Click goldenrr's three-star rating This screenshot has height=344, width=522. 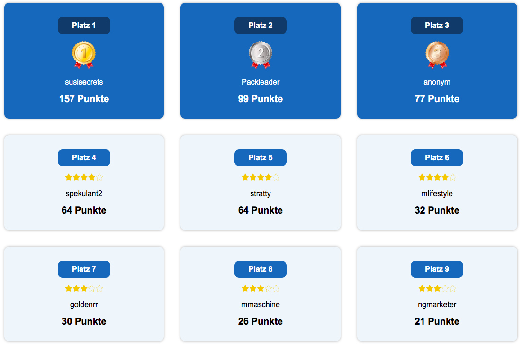click(84, 289)
